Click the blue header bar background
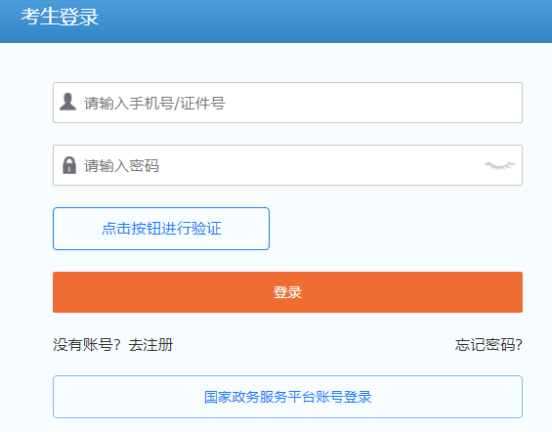This screenshot has width=552, height=432. pos(317,22)
